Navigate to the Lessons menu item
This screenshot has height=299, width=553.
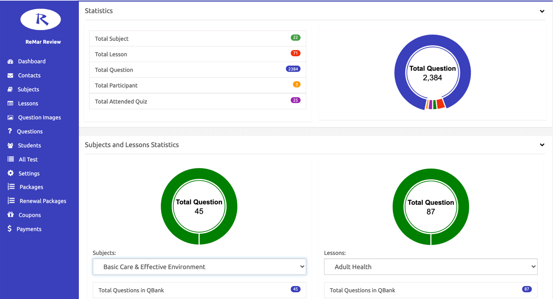click(28, 103)
